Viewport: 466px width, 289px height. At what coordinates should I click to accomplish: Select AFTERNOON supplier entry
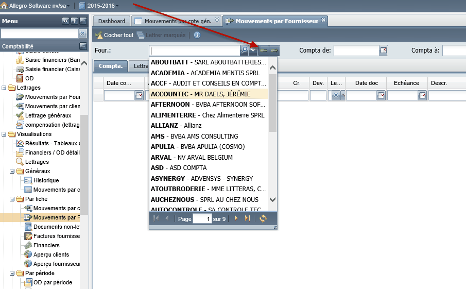(209, 105)
